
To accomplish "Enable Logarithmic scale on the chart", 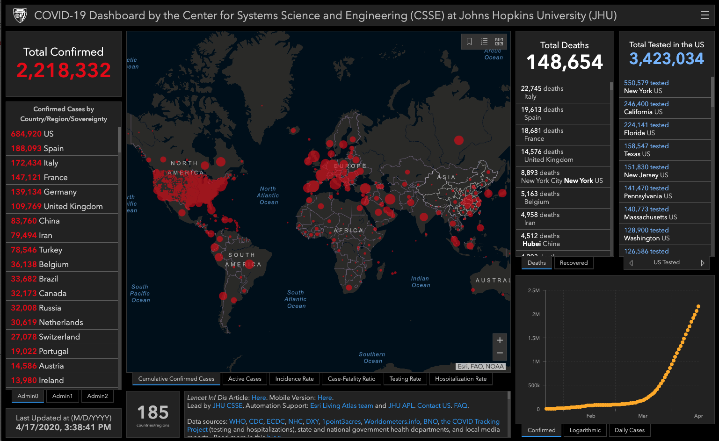I will [585, 430].
